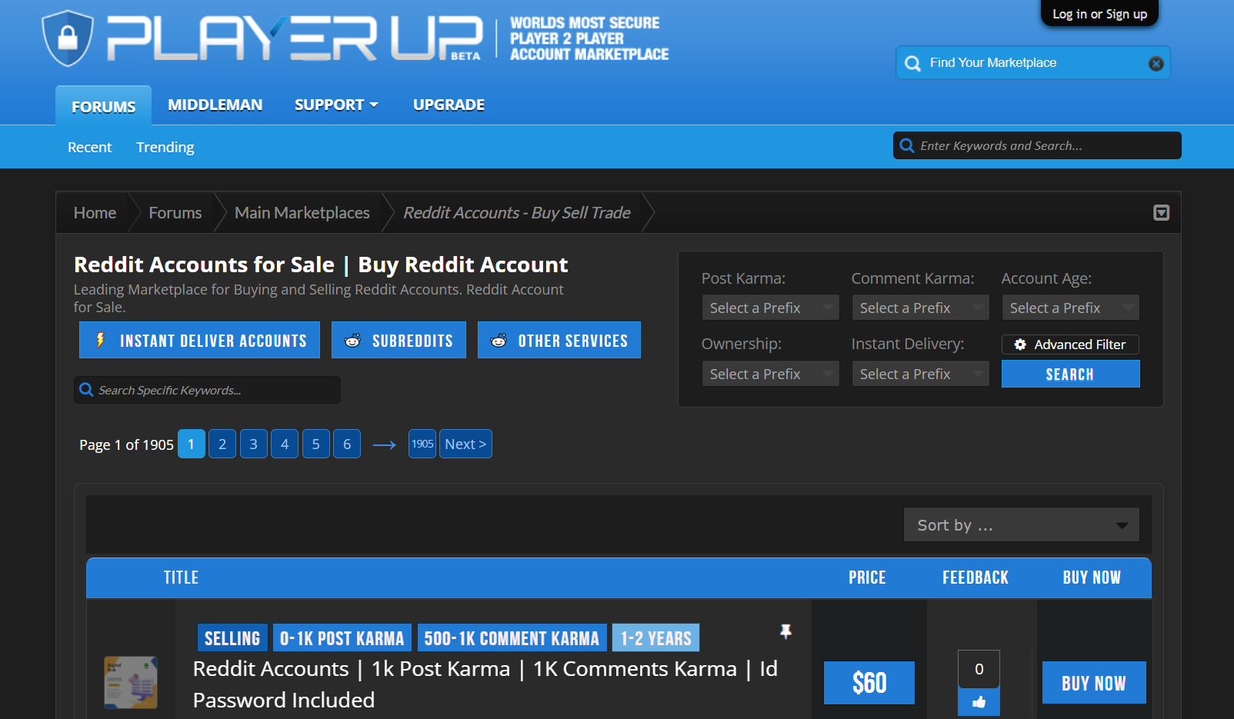This screenshot has height=719, width=1234.
Task: Click the Feedback column header
Action: tap(976, 578)
